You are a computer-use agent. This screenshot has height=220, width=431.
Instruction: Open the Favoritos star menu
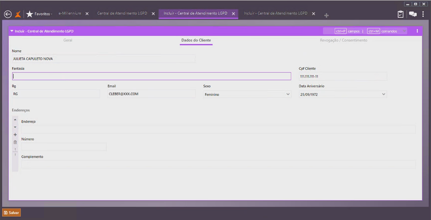[x=39, y=14]
